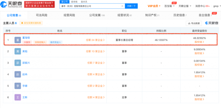Screen dimensions: 221x108
Task: Open 股权链 link for 邵振兴
Action: tap(199, 65)
